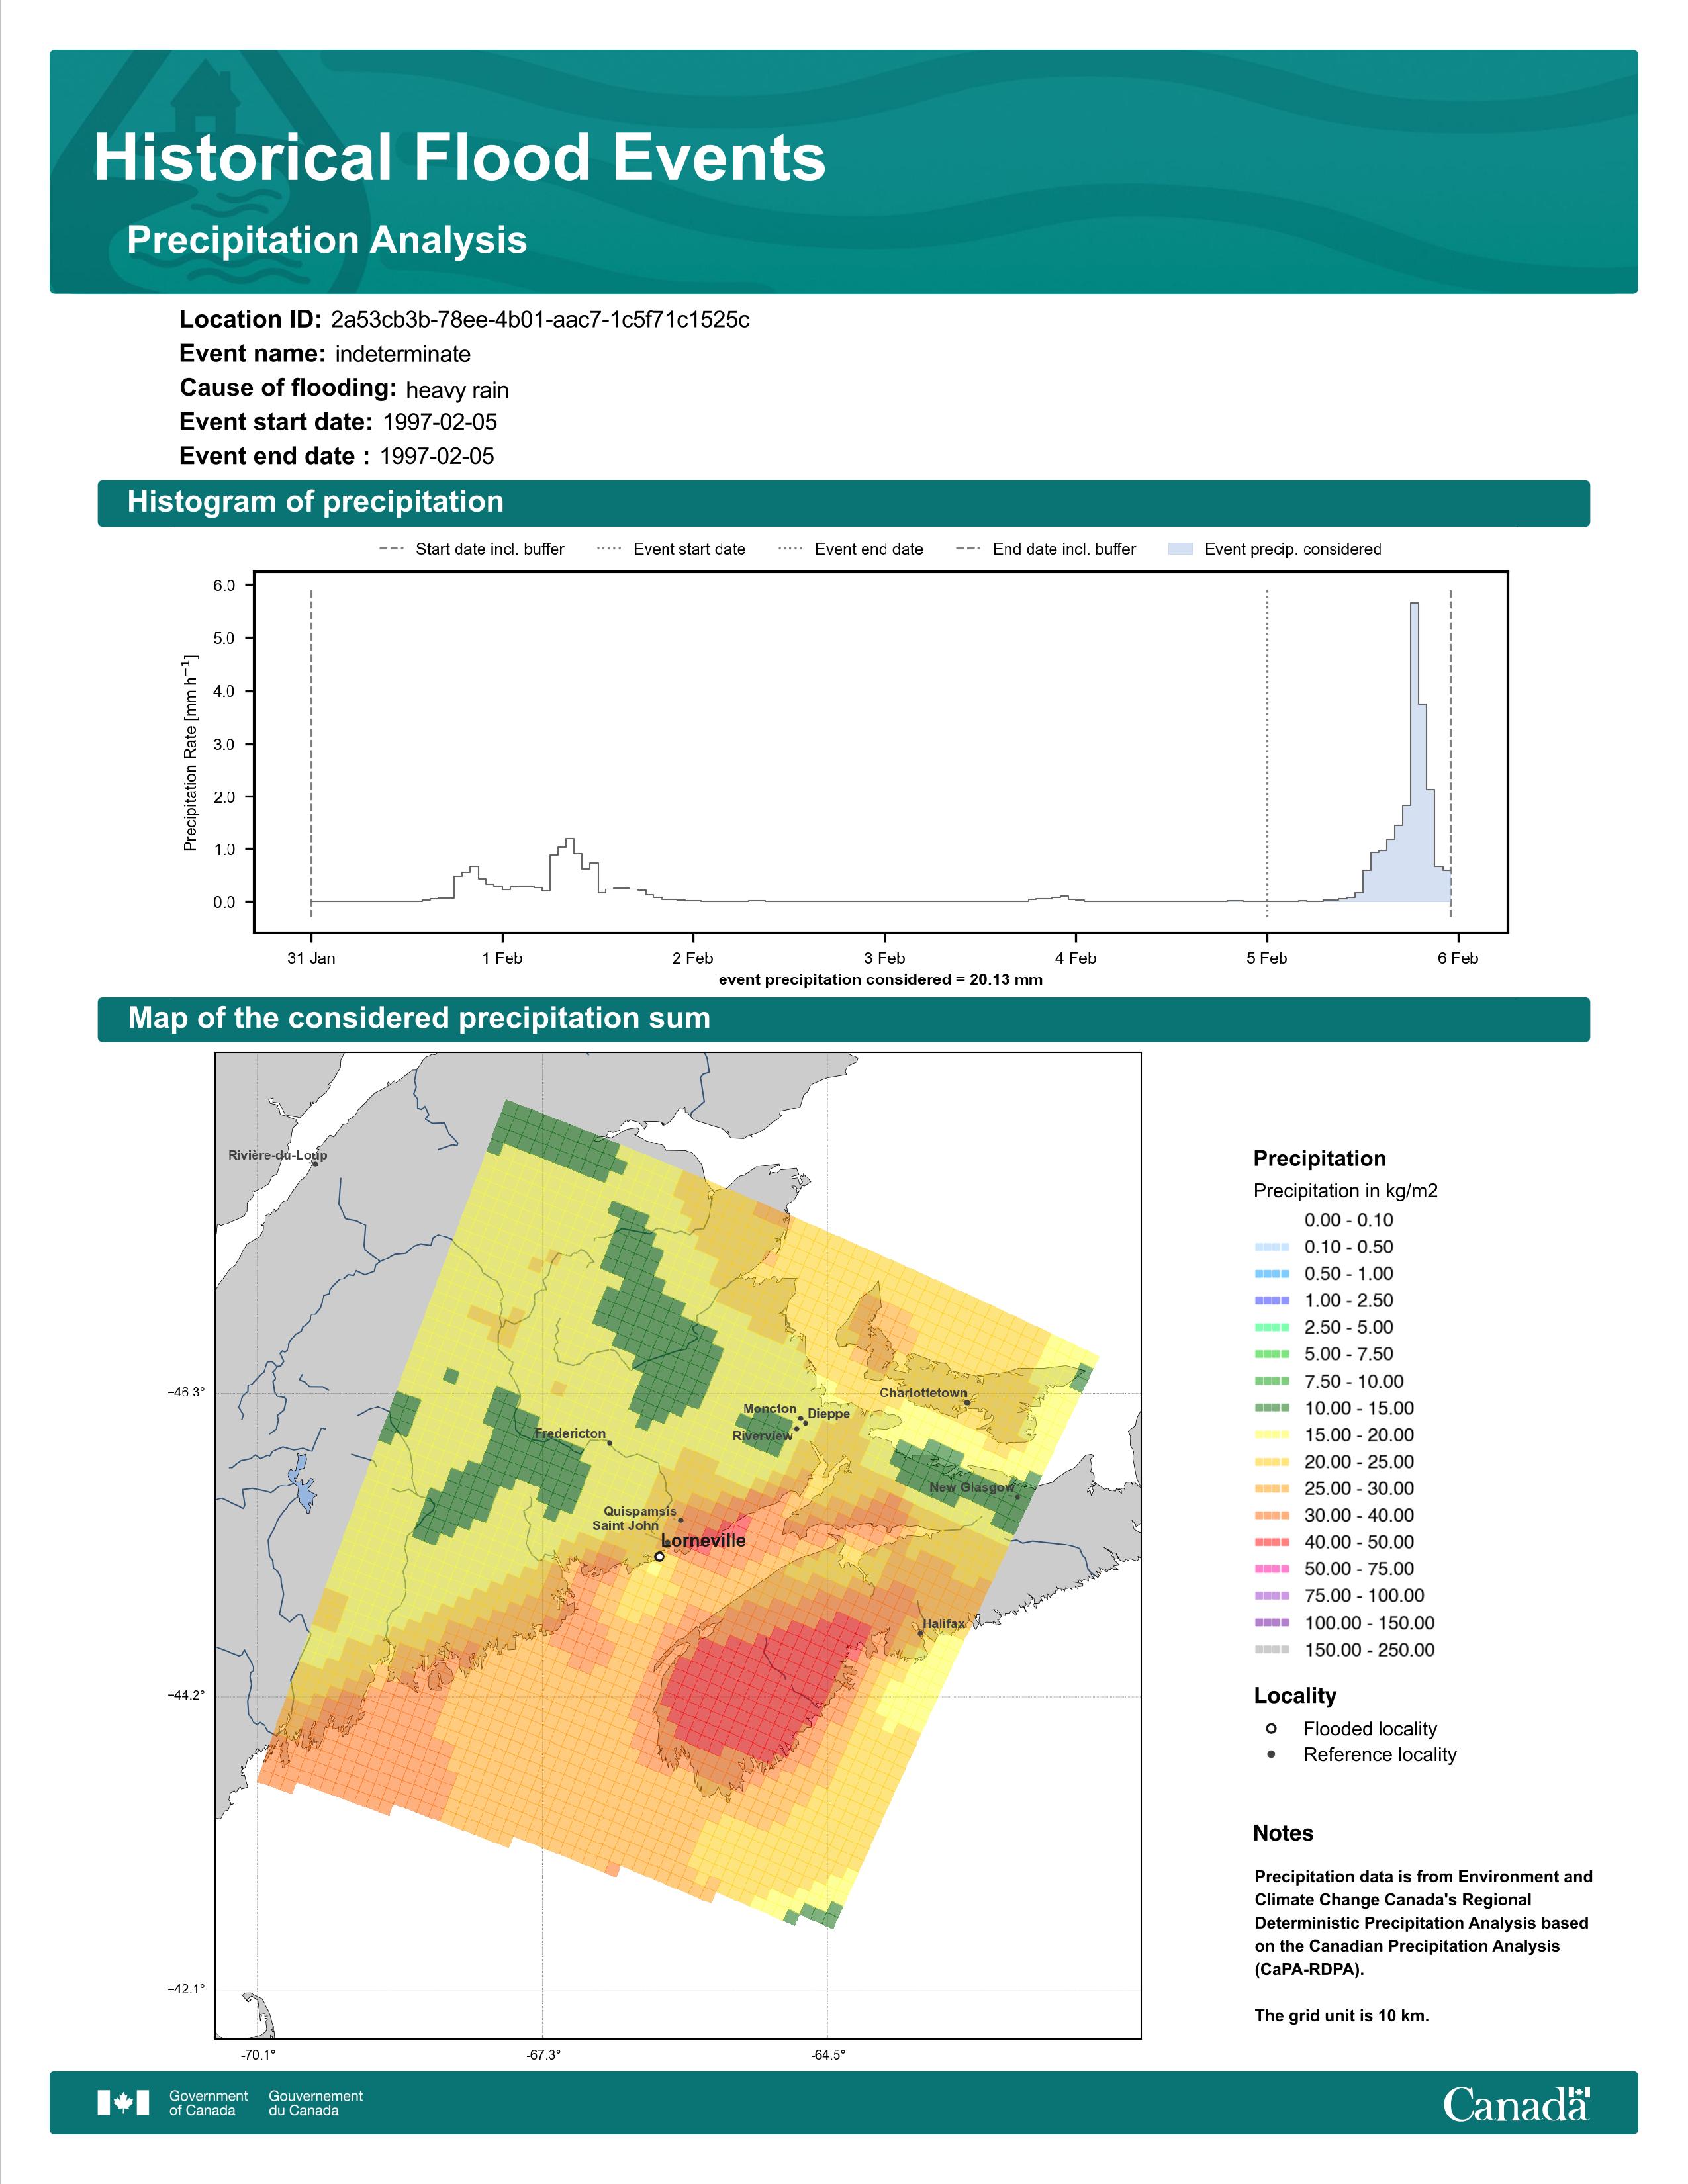The height and width of the screenshot is (2184, 1688).
Task: Click 'End date incl. buffer' legend entry
Action: pyautogui.click(x=1046, y=549)
